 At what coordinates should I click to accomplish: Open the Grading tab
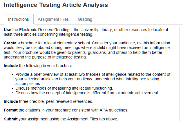coord(85,19)
